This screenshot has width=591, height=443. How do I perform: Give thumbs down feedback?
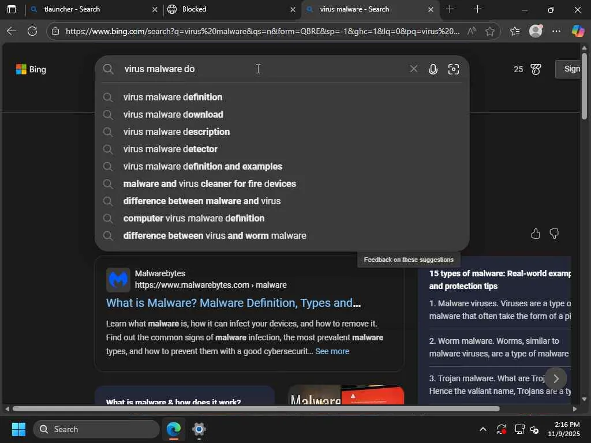pos(554,234)
